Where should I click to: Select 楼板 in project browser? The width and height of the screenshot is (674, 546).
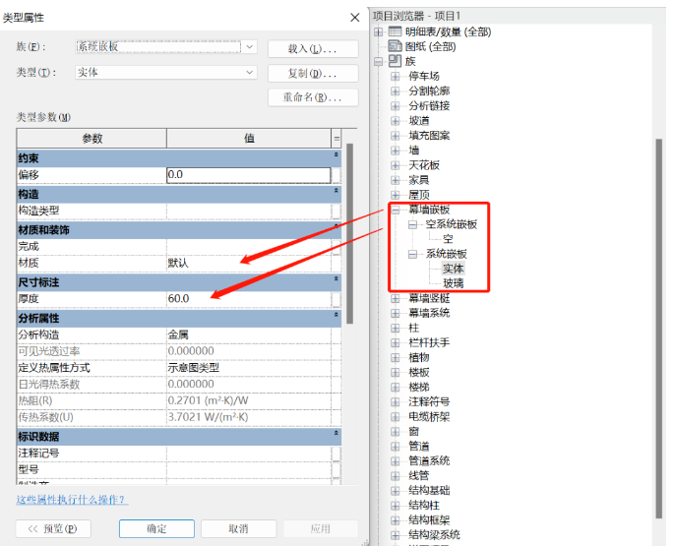coord(419,372)
